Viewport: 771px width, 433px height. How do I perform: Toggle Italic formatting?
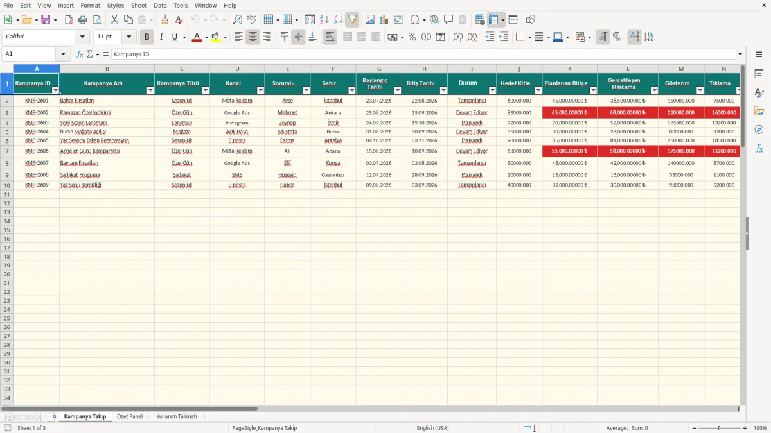161,37
